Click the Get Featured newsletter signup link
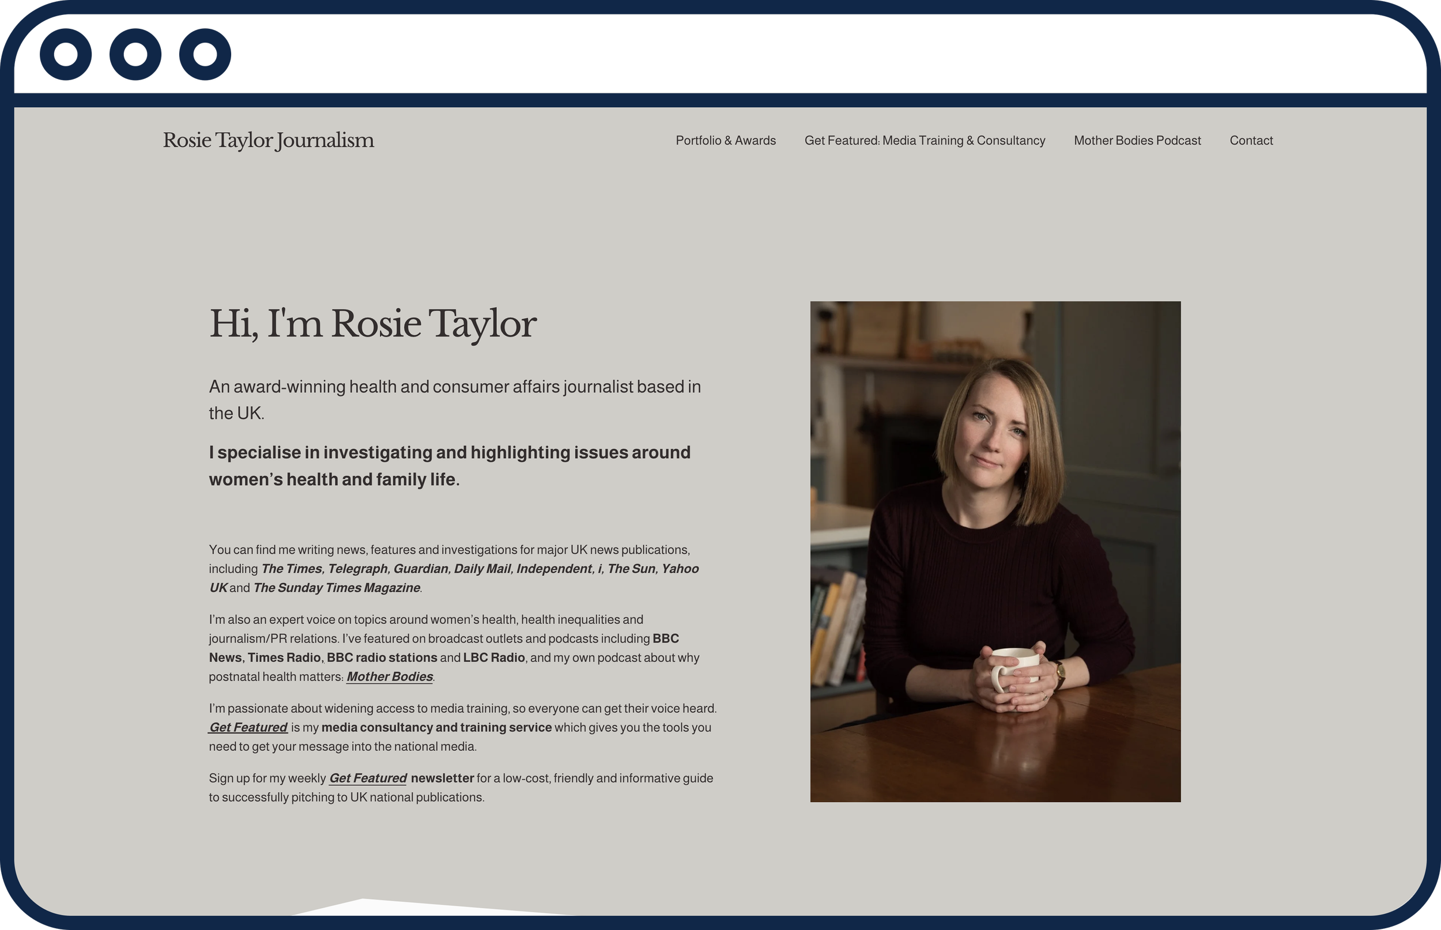 [367, 778]
